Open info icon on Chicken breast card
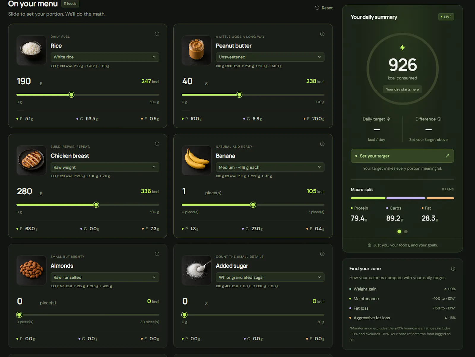Viewport: 475px width, 357px height. [x=157, y=144]
